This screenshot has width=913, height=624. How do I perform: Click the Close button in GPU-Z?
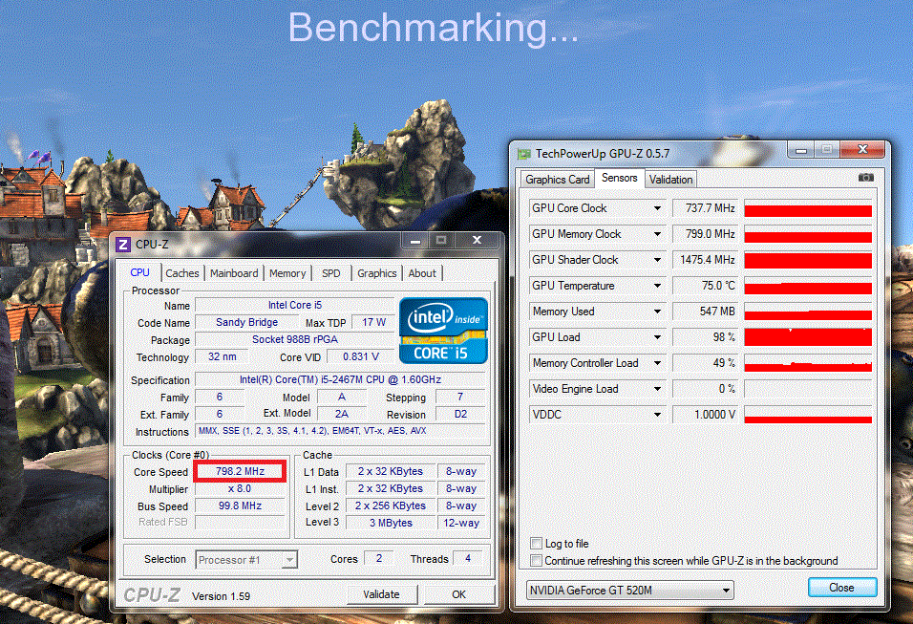coord(841,588)
